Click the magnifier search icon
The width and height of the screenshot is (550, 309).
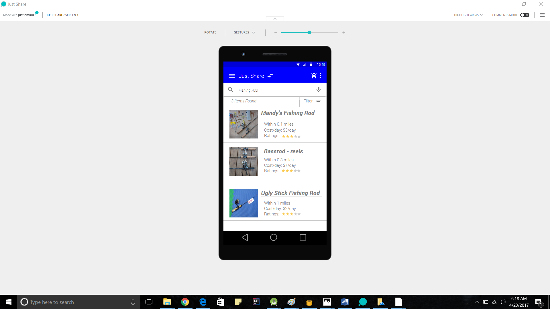(x=230, y=90)
